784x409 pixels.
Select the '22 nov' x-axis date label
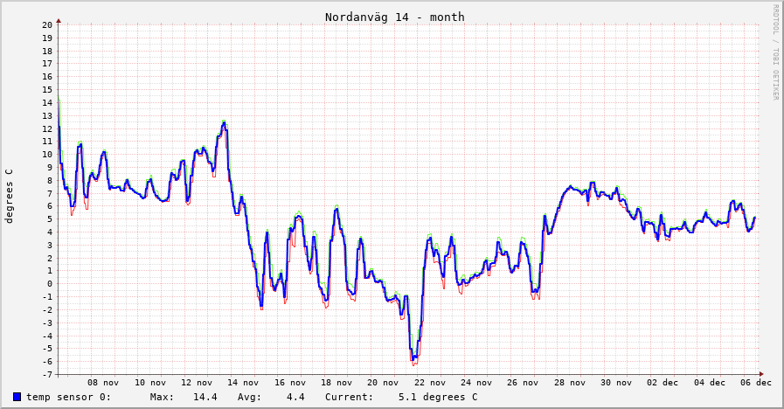431,382
